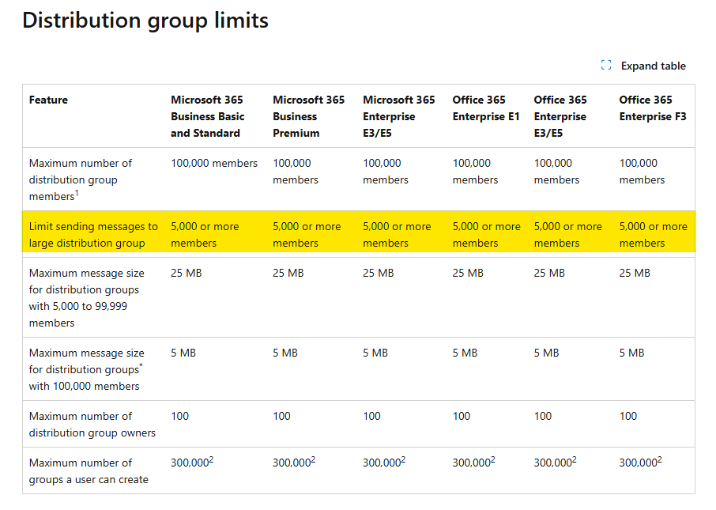This screenshot has width=716, height=510.
Task: Click the Microsoft 365 Business Premium header
Action: (309, 116)
